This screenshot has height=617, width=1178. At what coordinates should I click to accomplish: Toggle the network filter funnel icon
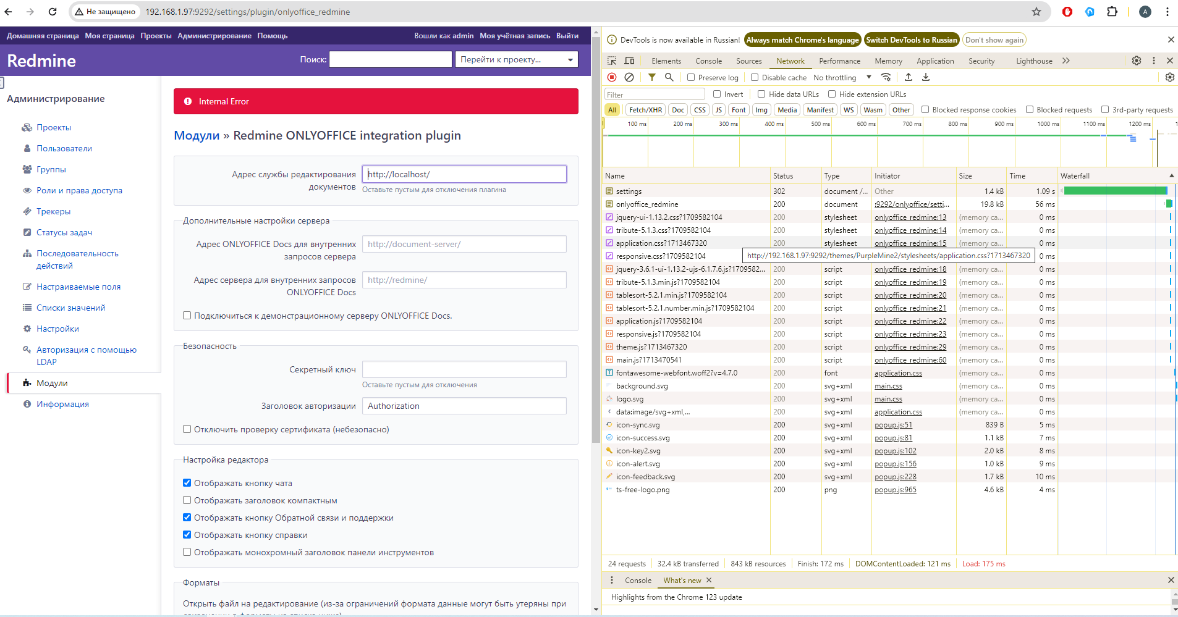pos(652,77)
